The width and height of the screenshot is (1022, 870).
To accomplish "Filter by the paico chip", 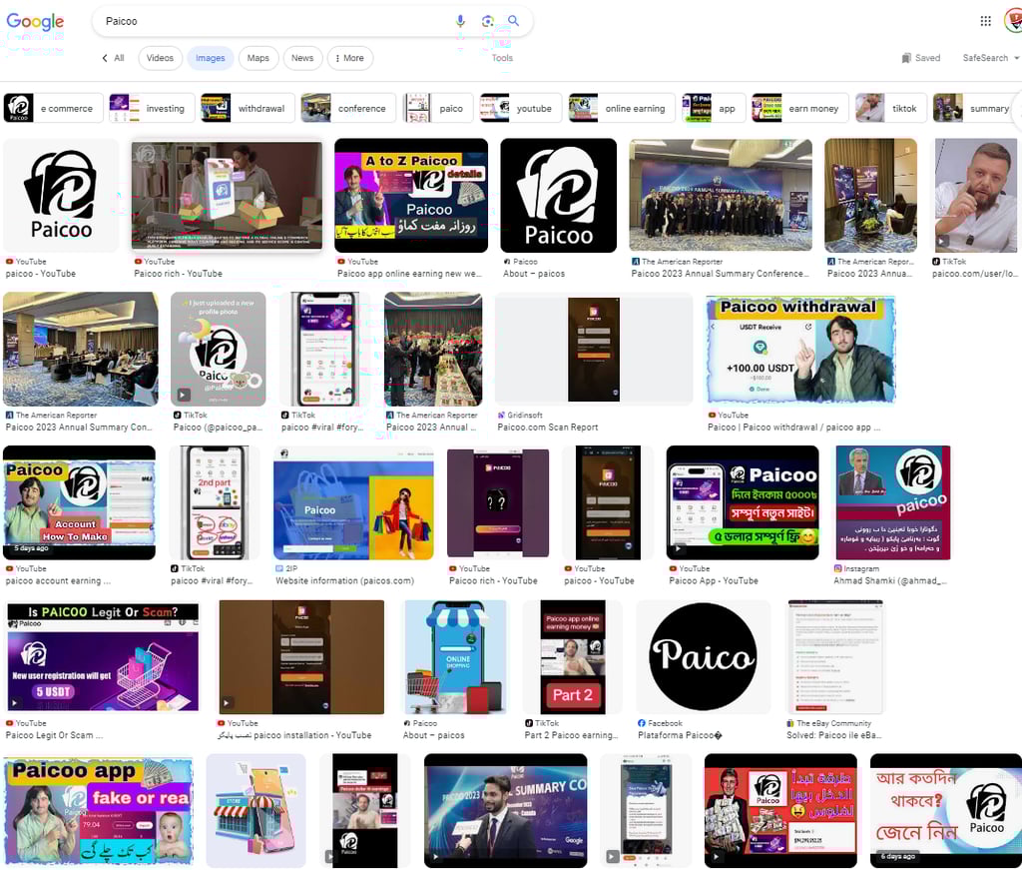I will pyautogui.click(x=438, y=108).
